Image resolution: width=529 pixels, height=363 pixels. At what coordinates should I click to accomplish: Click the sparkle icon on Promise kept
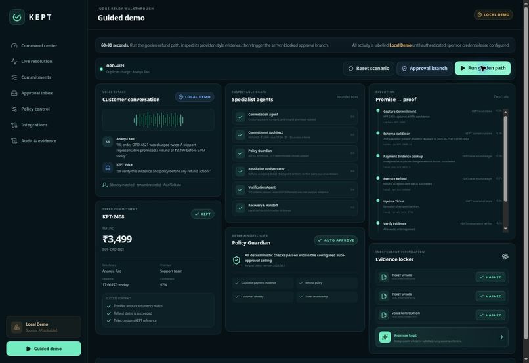(x=385, y=337)
